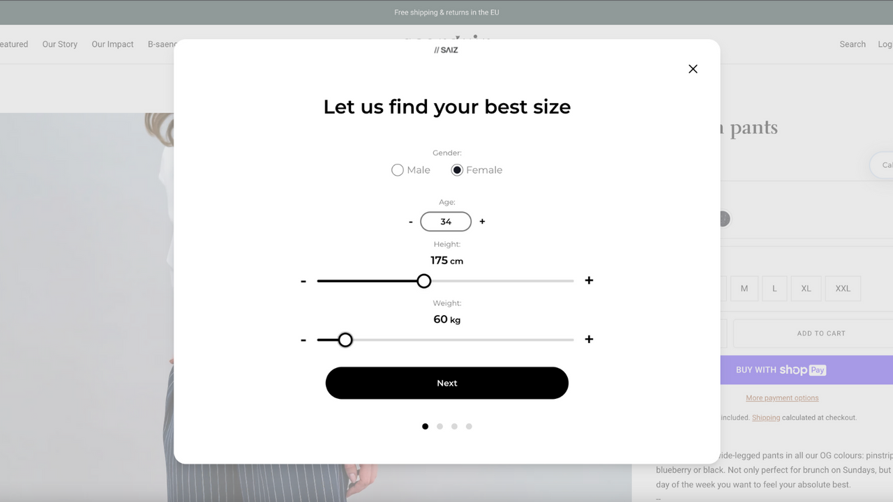The width and height of the screenshot is (893, 502).
Task: Open More payment options
Action: pyautogui.click(x=782, y=397)
